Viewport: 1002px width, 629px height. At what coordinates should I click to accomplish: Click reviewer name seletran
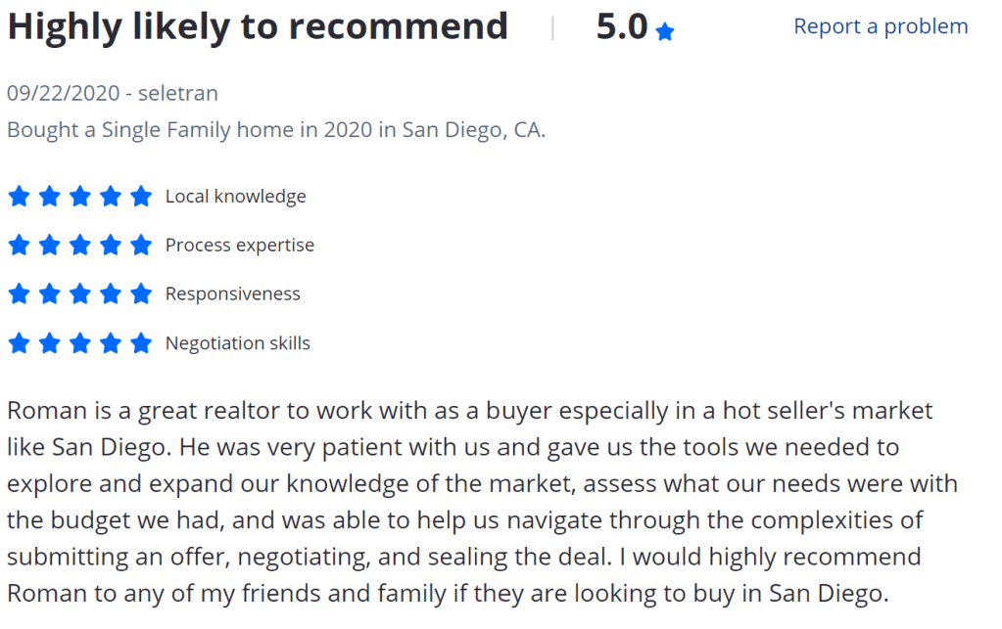click(178, 93)
